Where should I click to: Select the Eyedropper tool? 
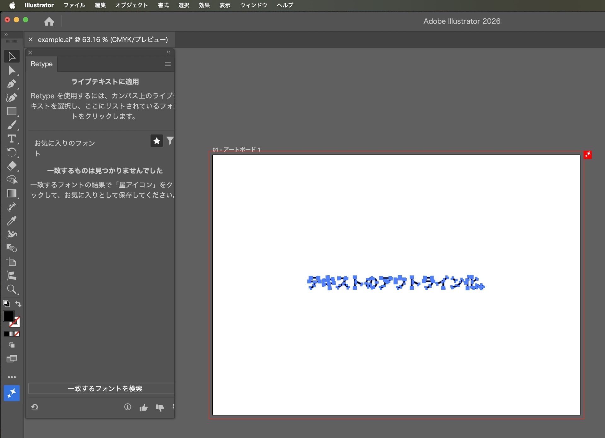[12, 220]
